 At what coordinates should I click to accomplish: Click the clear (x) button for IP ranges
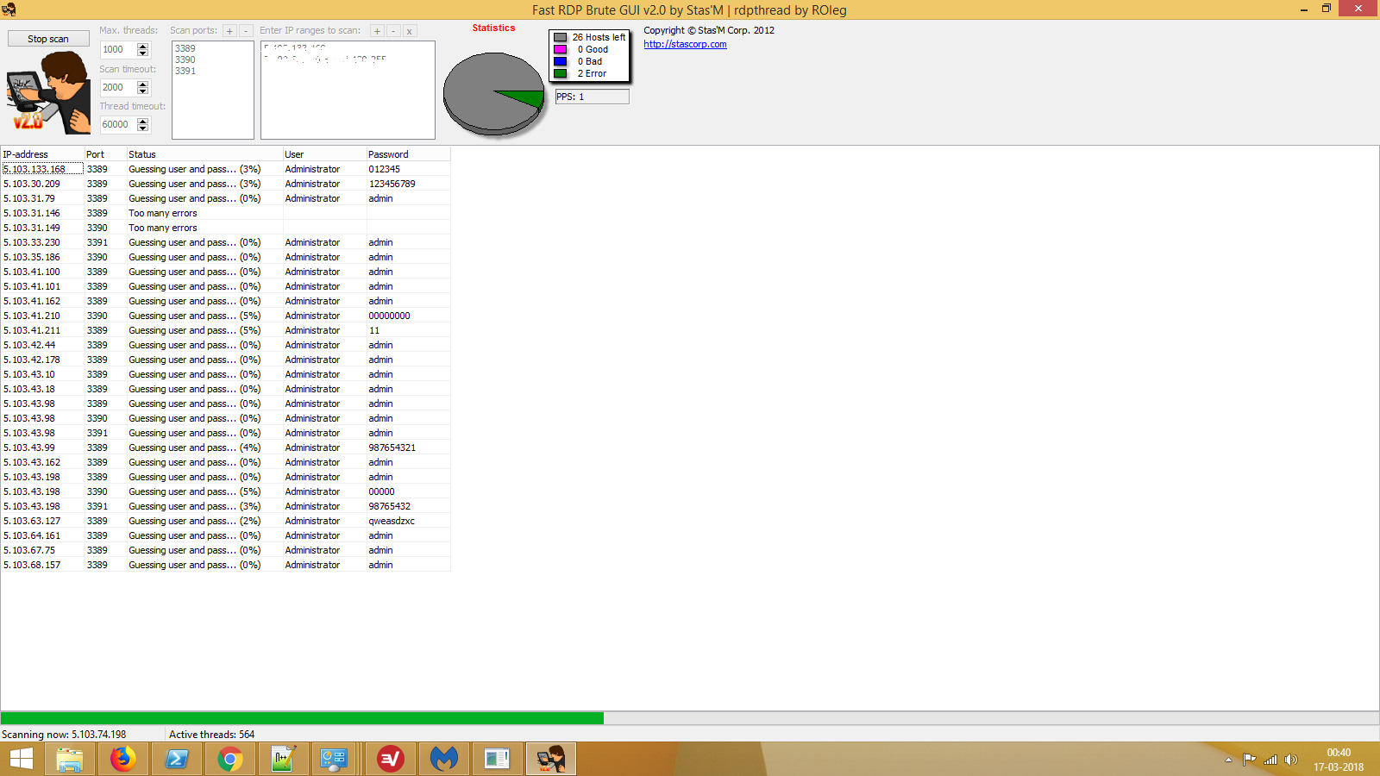[410, 31]
